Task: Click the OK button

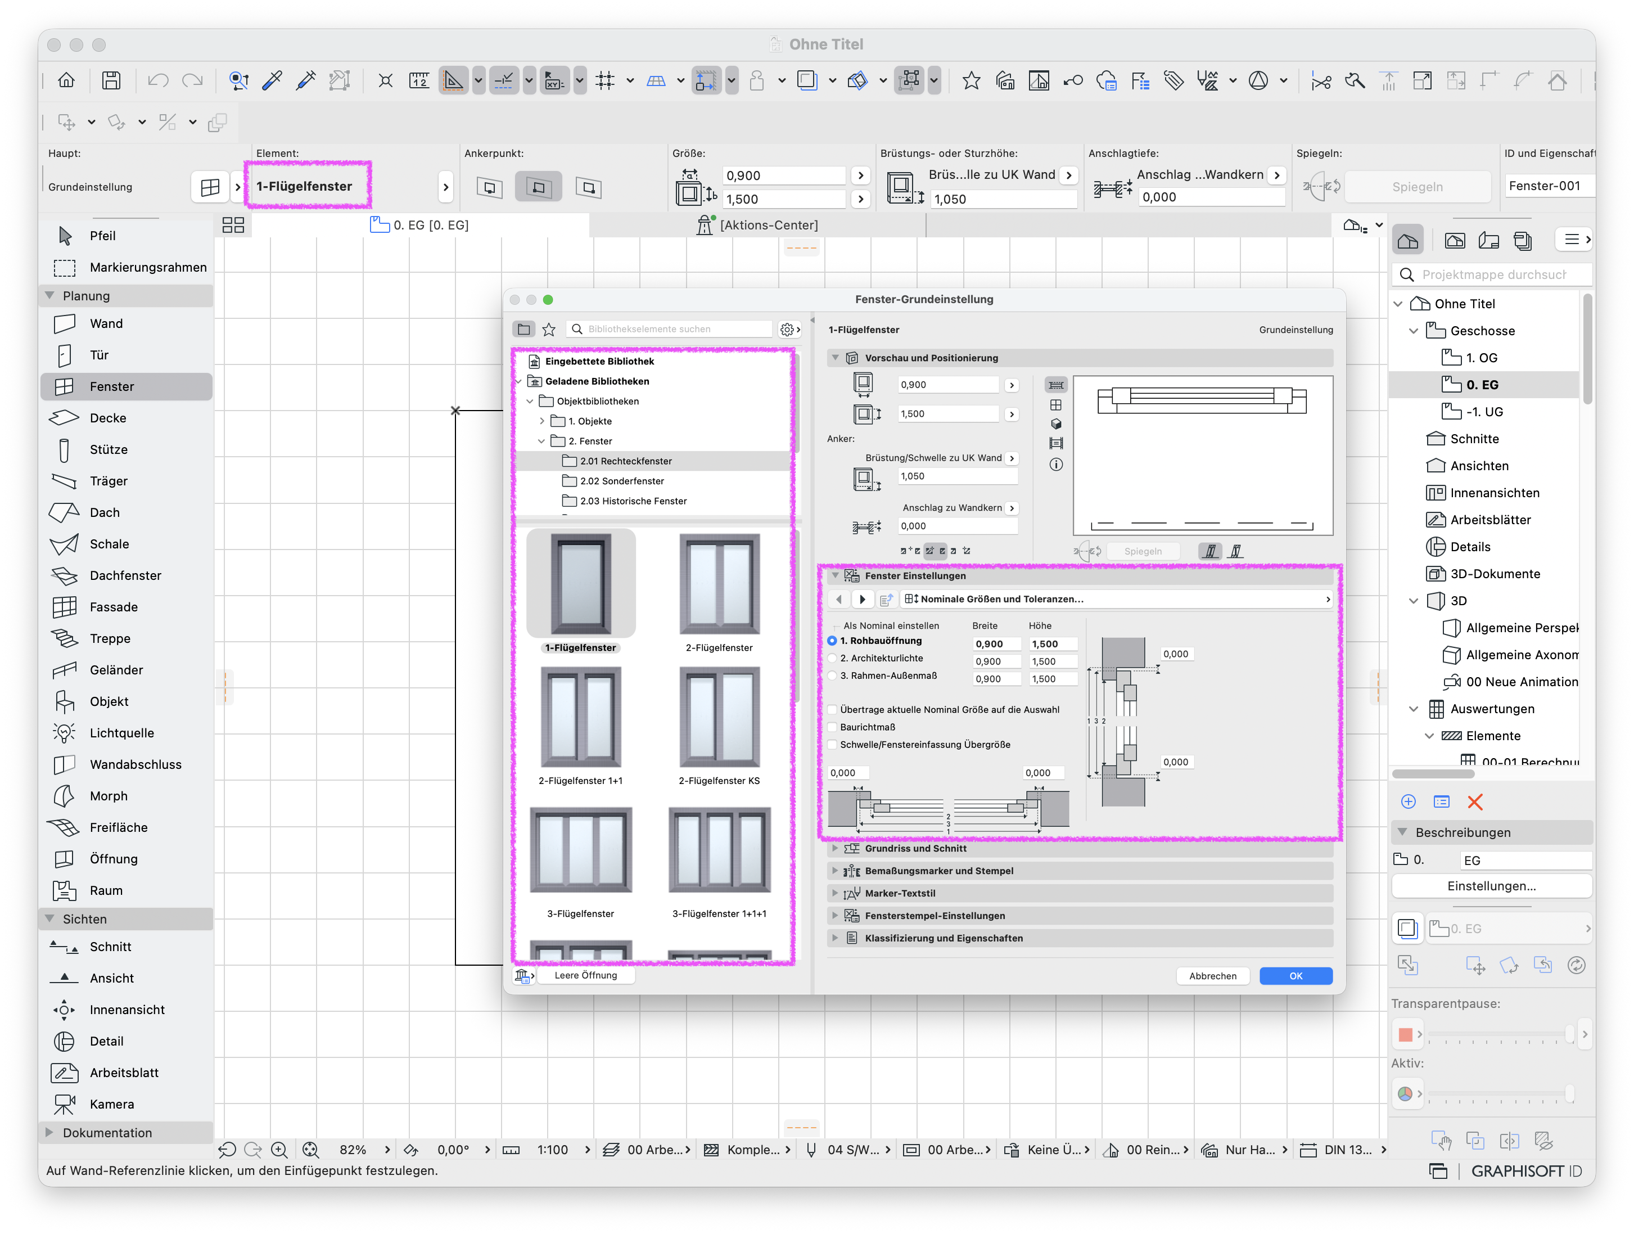Action: coord(1295,977)
